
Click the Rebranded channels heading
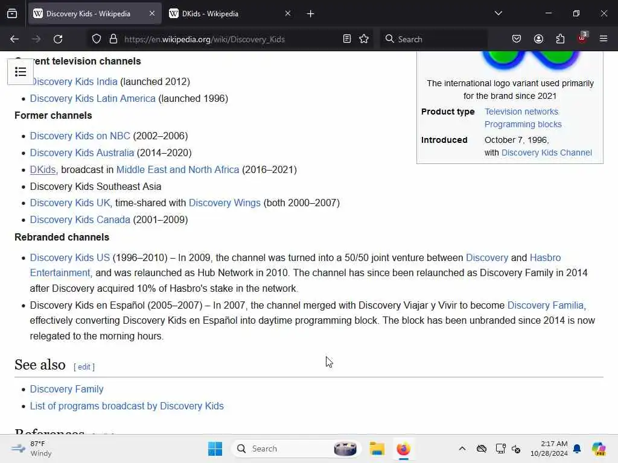tap(62, 237)
